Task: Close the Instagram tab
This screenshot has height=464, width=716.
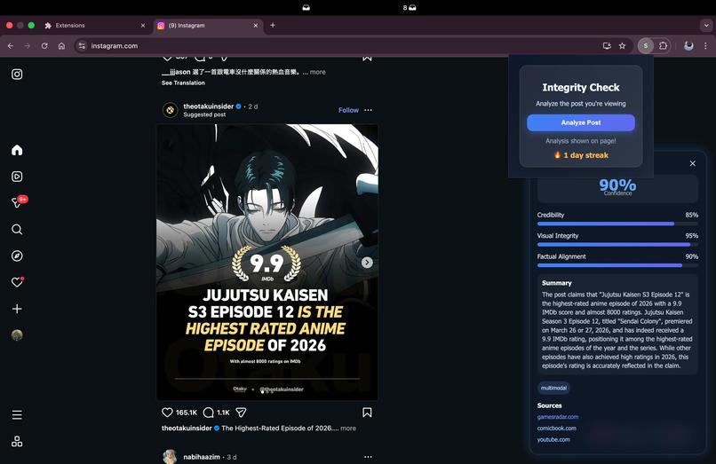Action: 256,26
